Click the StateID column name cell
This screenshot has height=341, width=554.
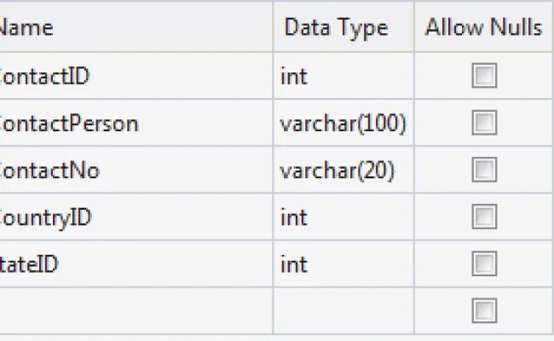136,263
